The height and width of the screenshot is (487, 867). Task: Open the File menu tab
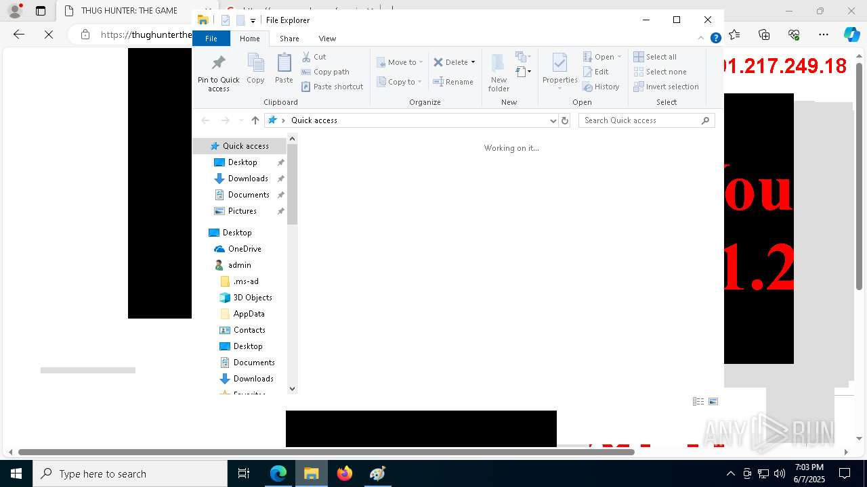pyautogui.click(x=211, y=39)
